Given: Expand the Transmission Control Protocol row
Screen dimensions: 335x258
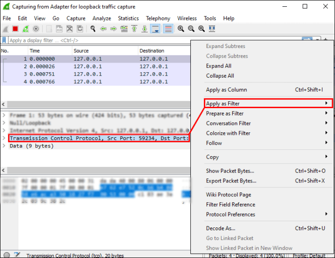Looking at the screenshot, I should pos(4,138).
